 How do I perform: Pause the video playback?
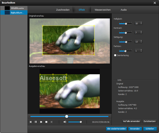coord(36,122)
